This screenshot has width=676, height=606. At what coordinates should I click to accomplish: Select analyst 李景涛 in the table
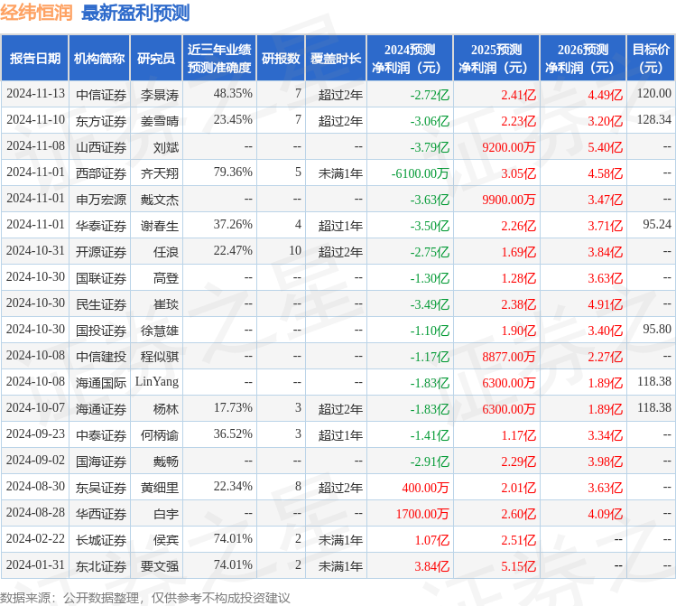tap(160, 95)
